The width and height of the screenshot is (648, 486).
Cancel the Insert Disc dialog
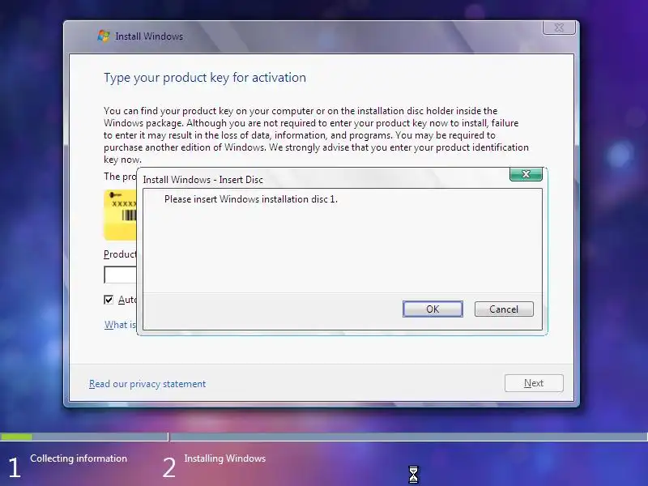click(x=504, y=309)
